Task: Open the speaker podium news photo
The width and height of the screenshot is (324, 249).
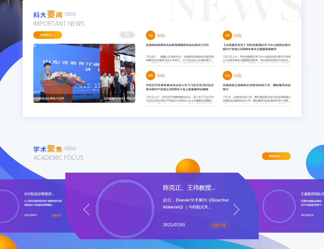Action: [67, 73]
